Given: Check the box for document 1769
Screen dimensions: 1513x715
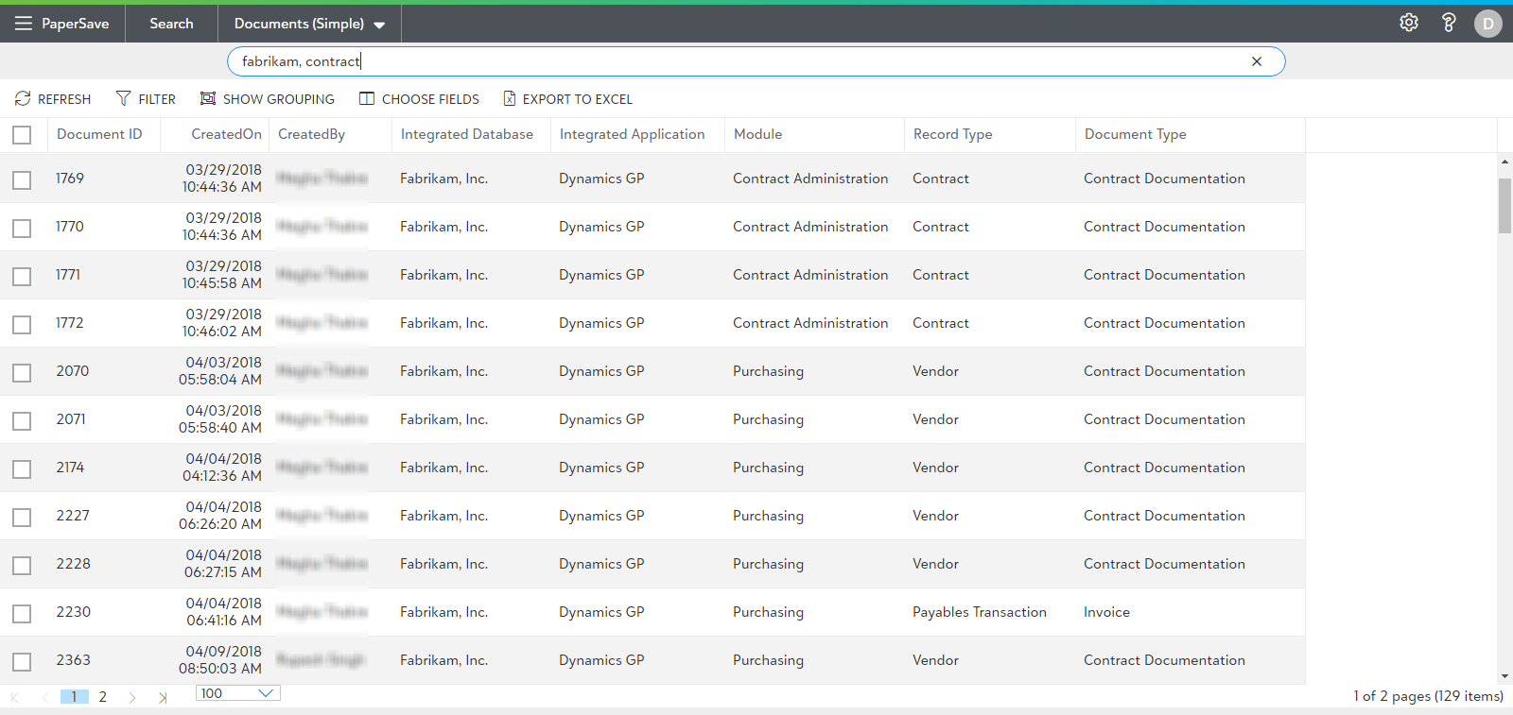Looking at the screenshot, I should click(22, 179).
